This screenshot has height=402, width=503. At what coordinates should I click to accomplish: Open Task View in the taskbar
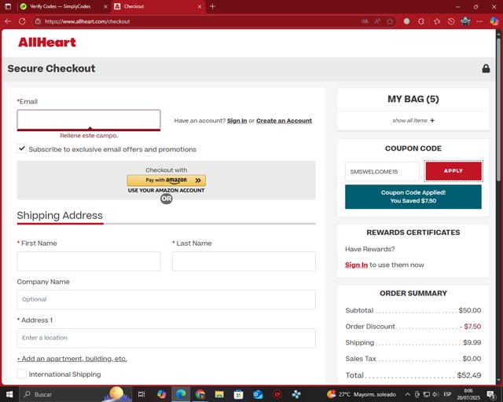[x=141, y=394]
